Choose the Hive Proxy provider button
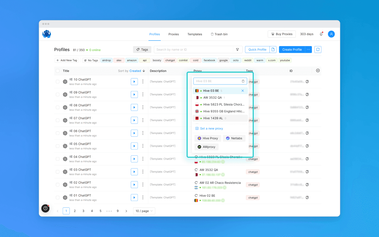Screen dimensions: 379x237 [208, 138]
